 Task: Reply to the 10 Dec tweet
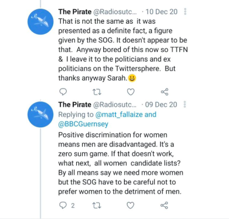pyautogui.click(x=63, y=92)
